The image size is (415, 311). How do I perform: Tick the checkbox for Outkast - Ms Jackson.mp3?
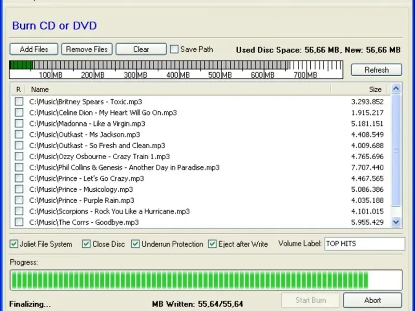pos(19,134)
